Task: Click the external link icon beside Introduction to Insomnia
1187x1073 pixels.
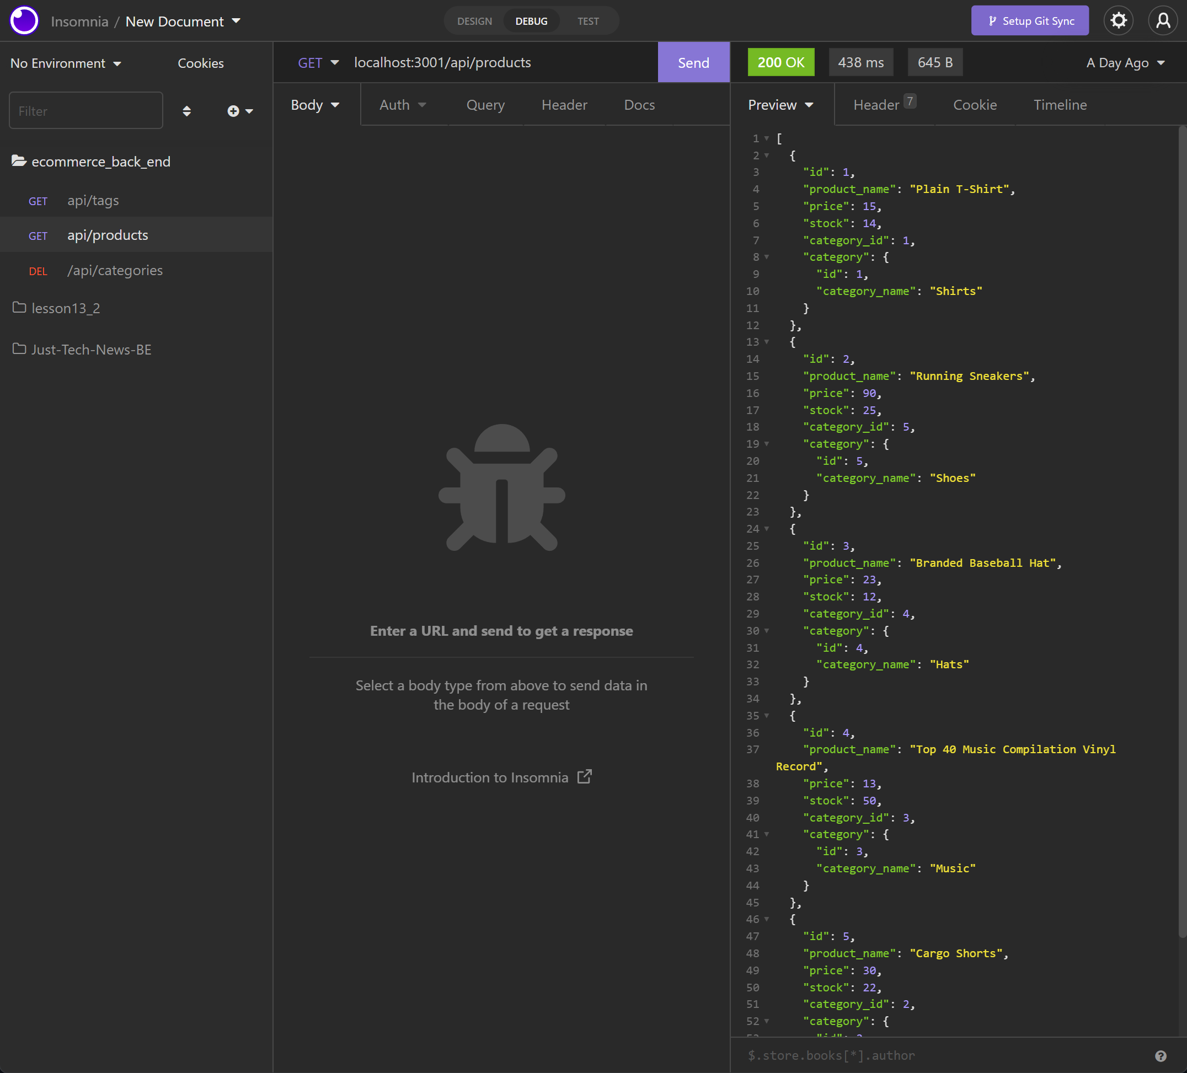Action: pos(585,777)
